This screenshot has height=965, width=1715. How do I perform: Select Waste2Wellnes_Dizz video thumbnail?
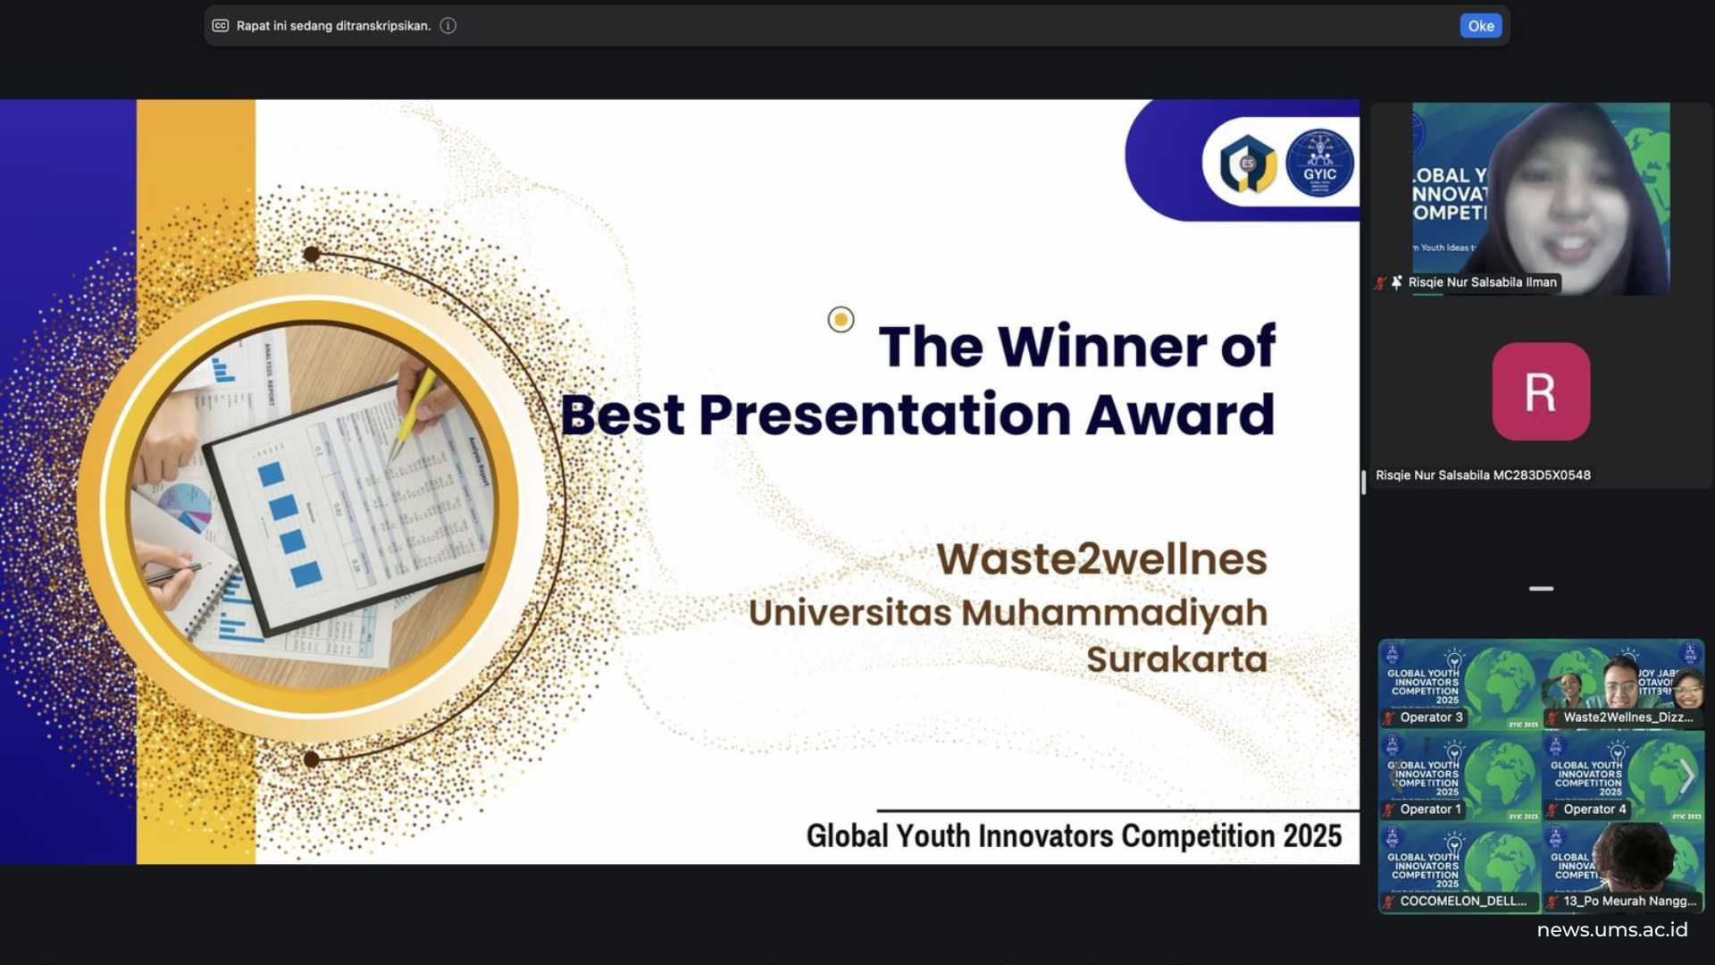point(1623,684)
